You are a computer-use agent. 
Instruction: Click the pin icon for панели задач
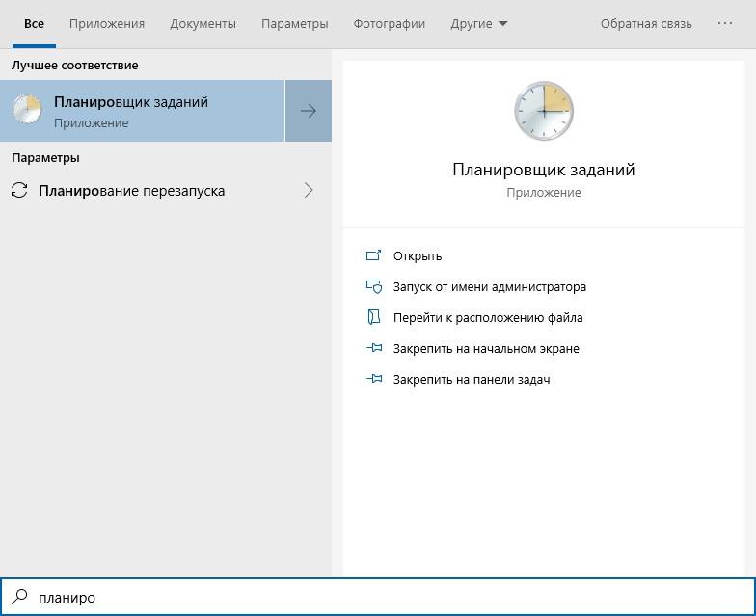(374, 378)
